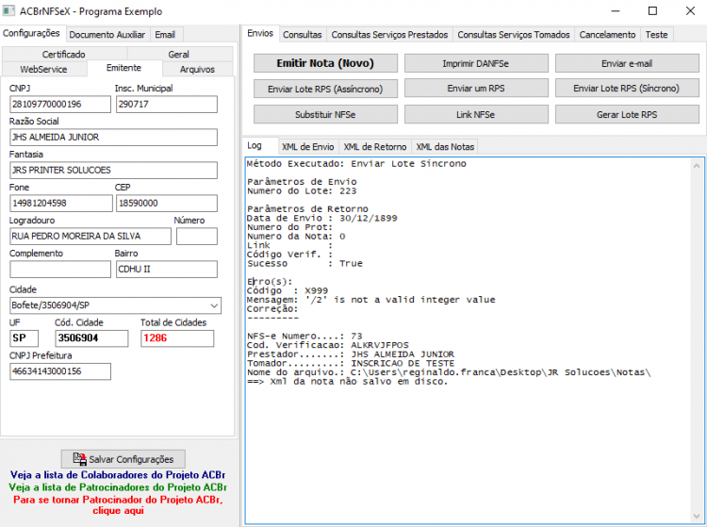Viewport: 707px width, 527px height.
Task: Click the Razão Social input field
Action: 113,137
